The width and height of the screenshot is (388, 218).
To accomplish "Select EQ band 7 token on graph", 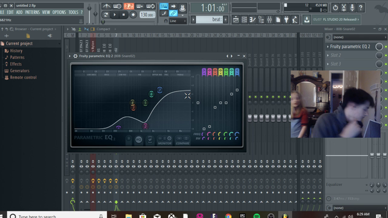I will [x=159, y=90].
